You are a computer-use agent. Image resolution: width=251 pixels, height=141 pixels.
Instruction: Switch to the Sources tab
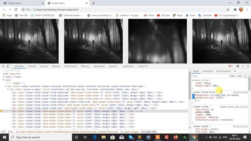44,66
